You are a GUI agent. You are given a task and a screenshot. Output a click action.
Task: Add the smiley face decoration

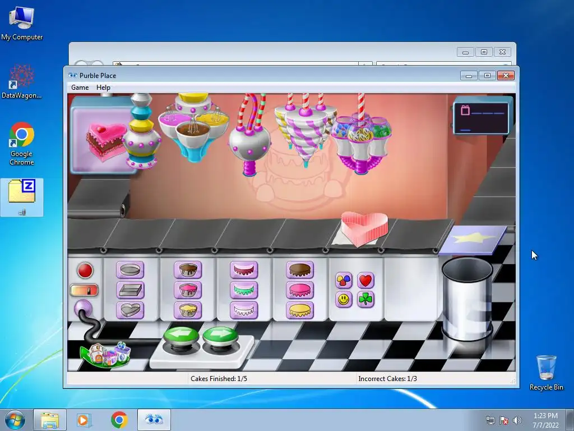point(344,300)
